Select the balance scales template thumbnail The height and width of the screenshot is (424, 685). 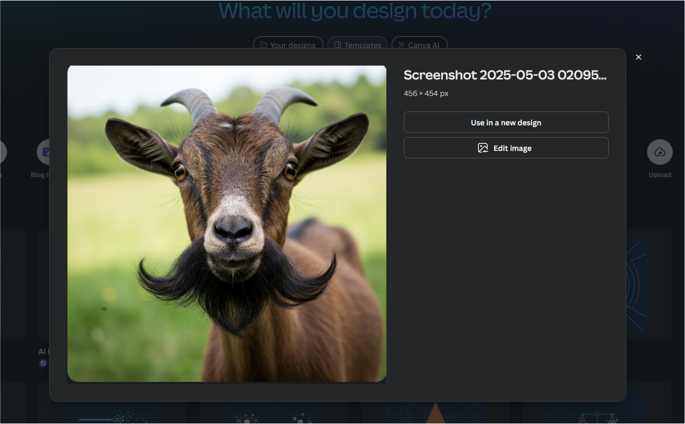[597, 414]
